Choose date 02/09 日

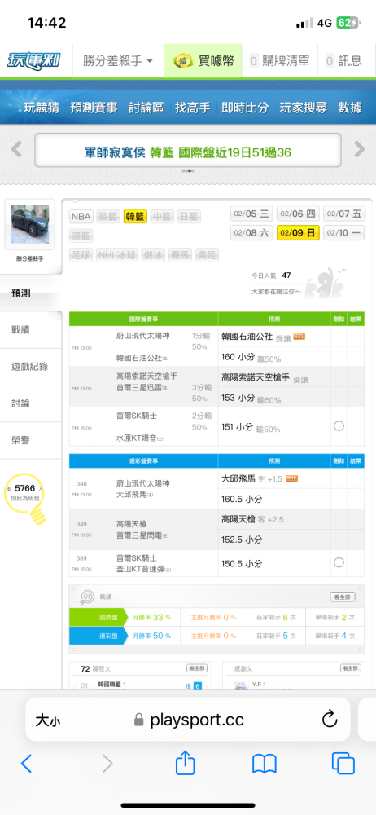[x=298, y=232]
